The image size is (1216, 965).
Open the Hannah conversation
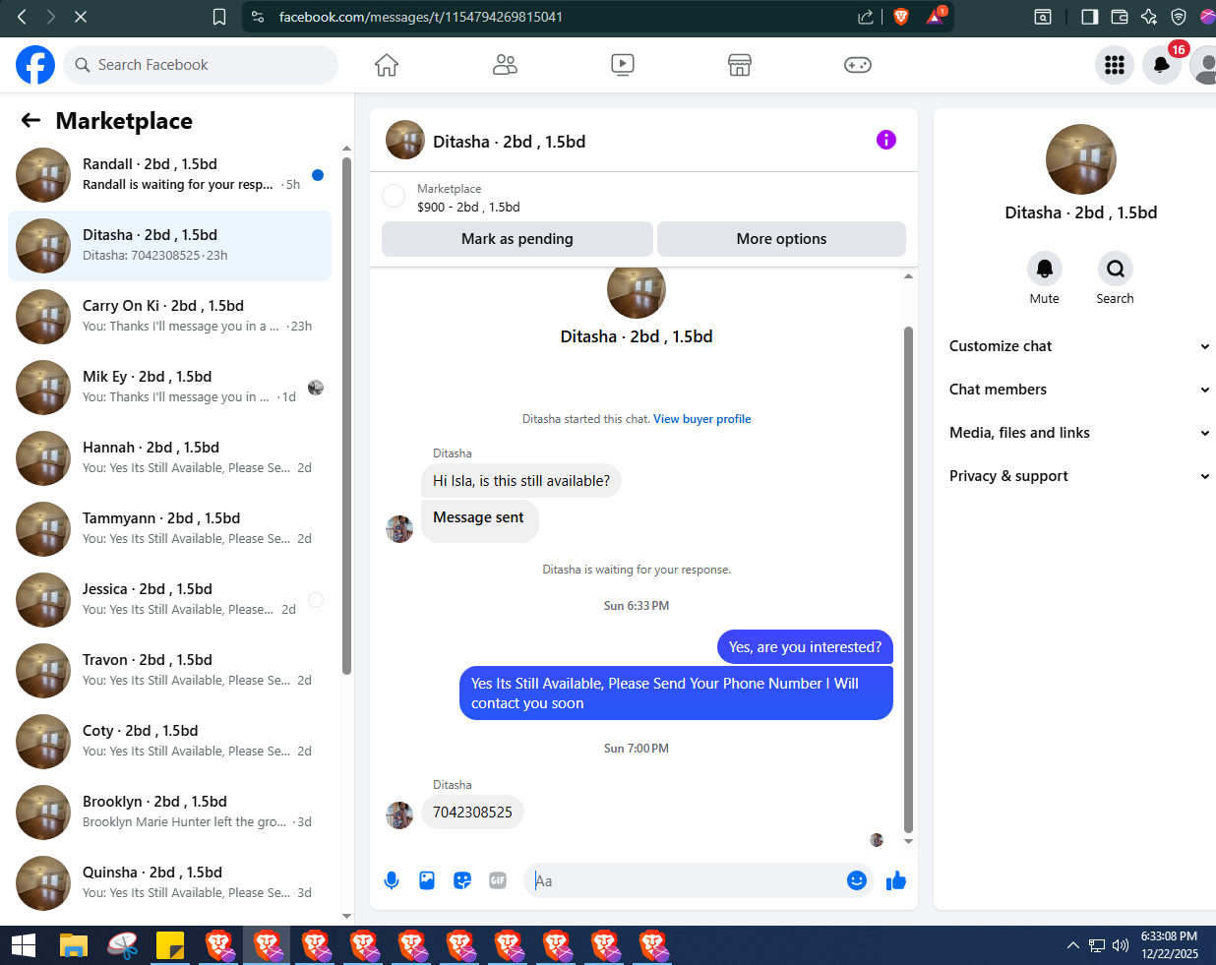pyautogui.click(x=169, y=458)
